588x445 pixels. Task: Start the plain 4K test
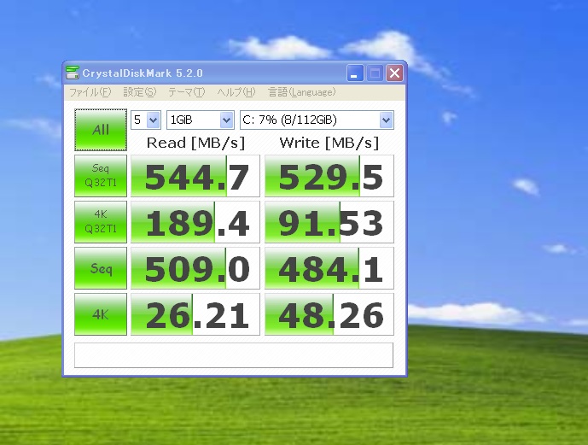pos(101,314)
